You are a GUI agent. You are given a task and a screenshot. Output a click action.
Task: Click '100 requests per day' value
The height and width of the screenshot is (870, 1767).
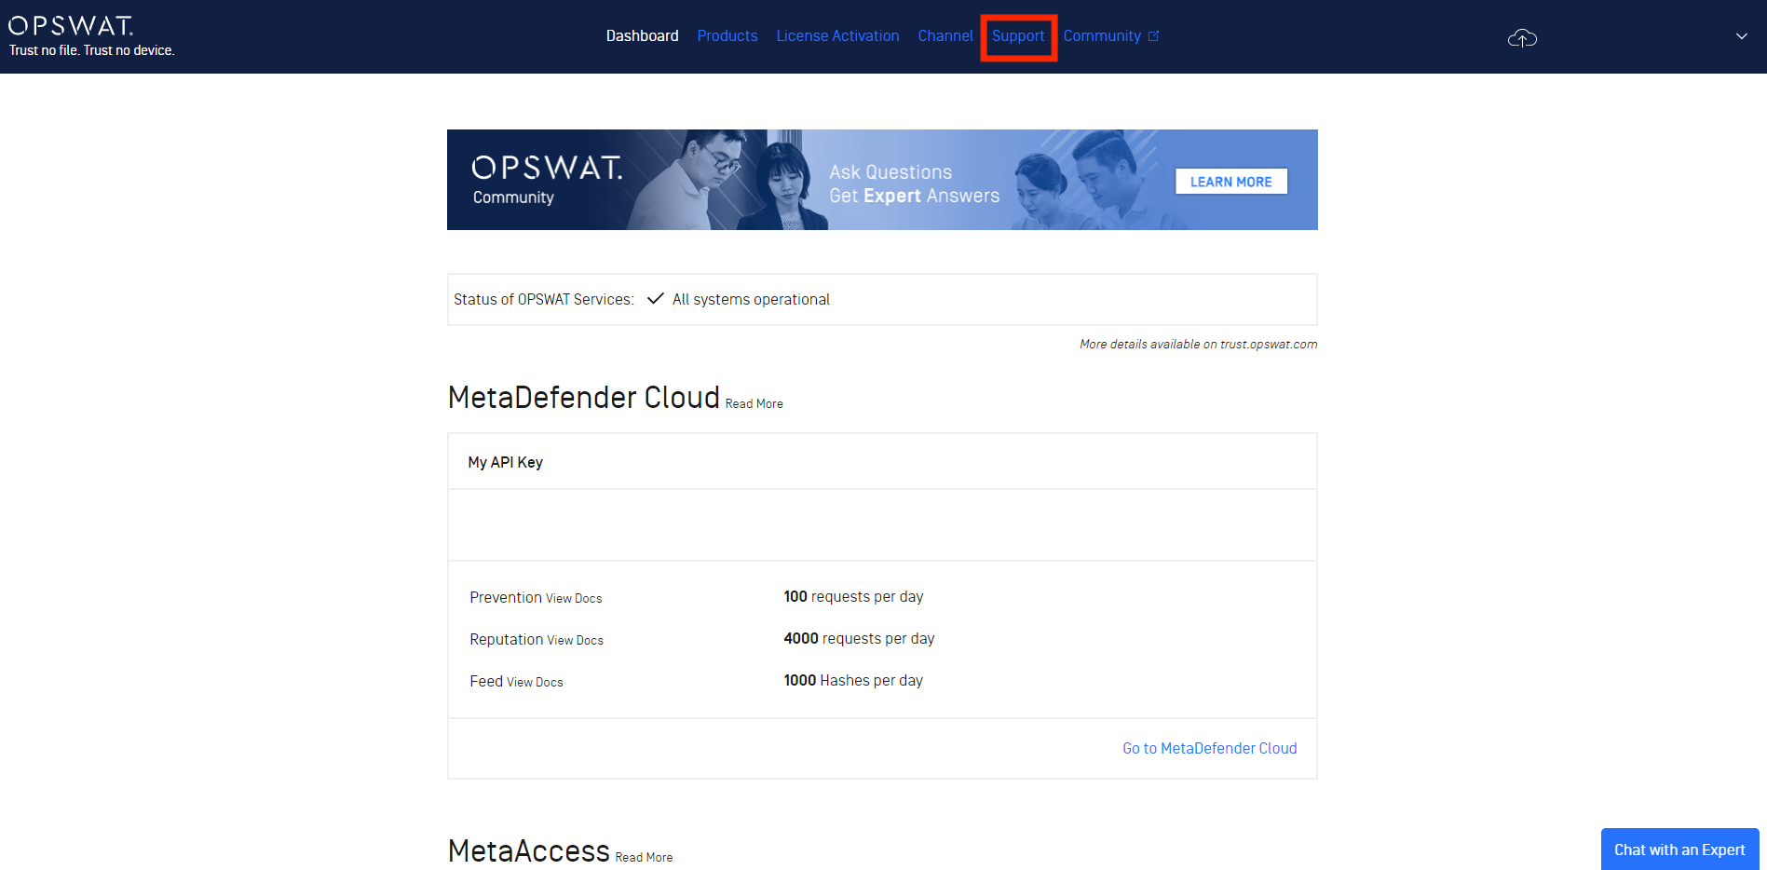point(853,596)
